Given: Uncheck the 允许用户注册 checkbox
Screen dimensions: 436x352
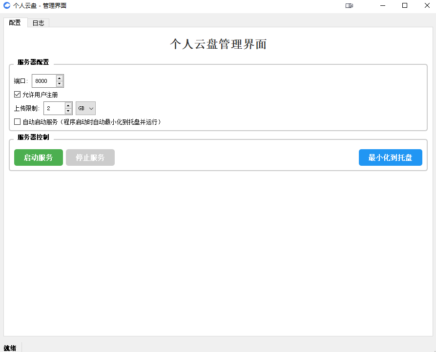Looking at the screenshot, I should [x=18, y=95].
